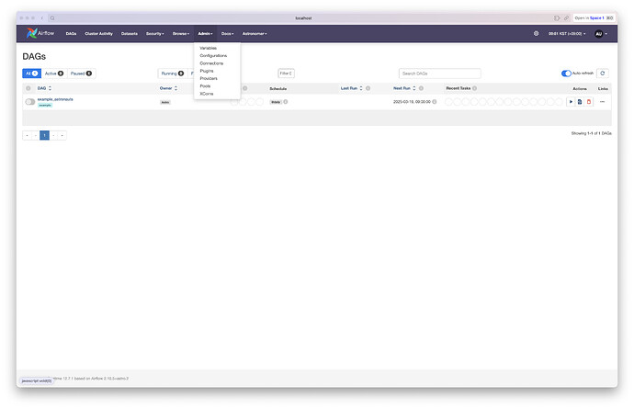Open the KST timezone dropdown

point(567,34)
